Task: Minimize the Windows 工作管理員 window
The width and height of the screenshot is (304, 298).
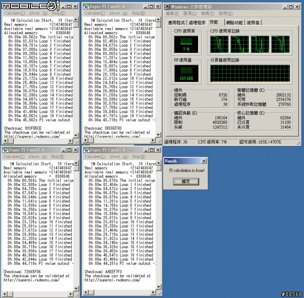Action: coord(285,7)
